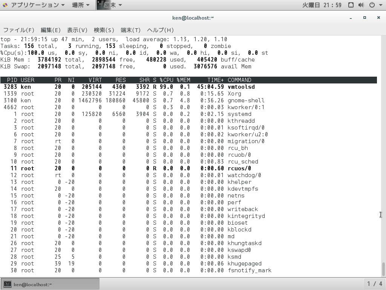Open the clock showing 火曜日 21:59
The width and height of the screenshot is (386, 290).
[322, 5]
